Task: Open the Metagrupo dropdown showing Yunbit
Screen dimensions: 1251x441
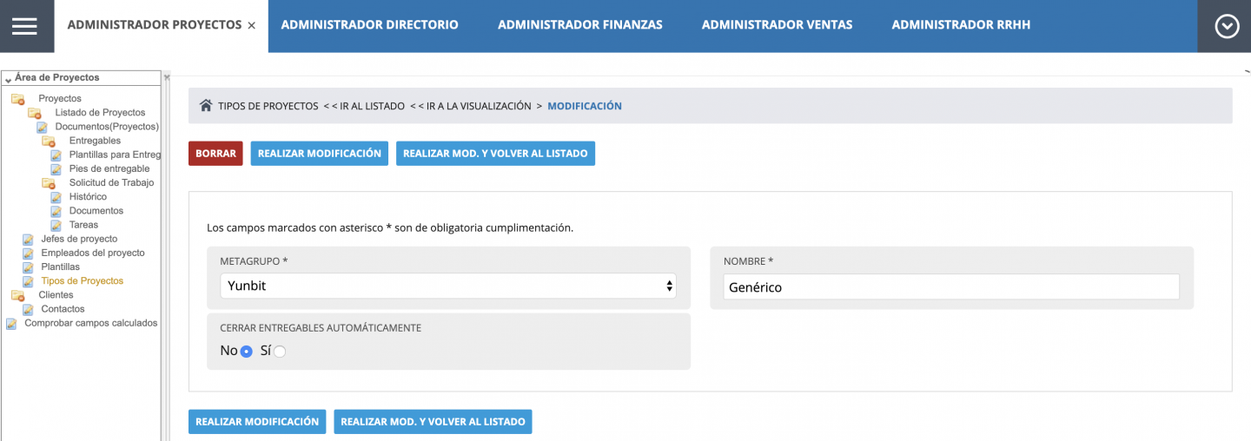Action: 447,286
